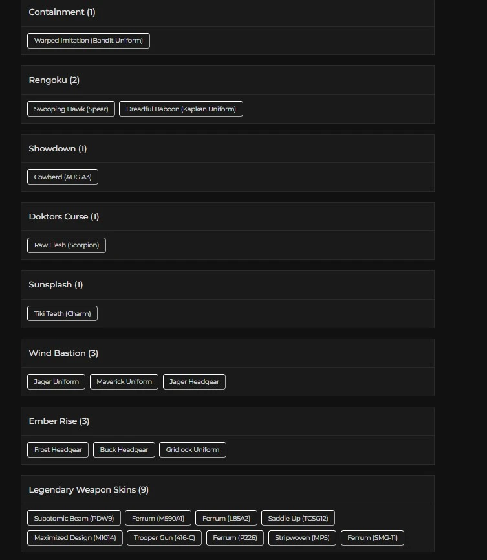Click the Buck Headgear tag
Screen dimensions: 487x560
coord(124,450)
